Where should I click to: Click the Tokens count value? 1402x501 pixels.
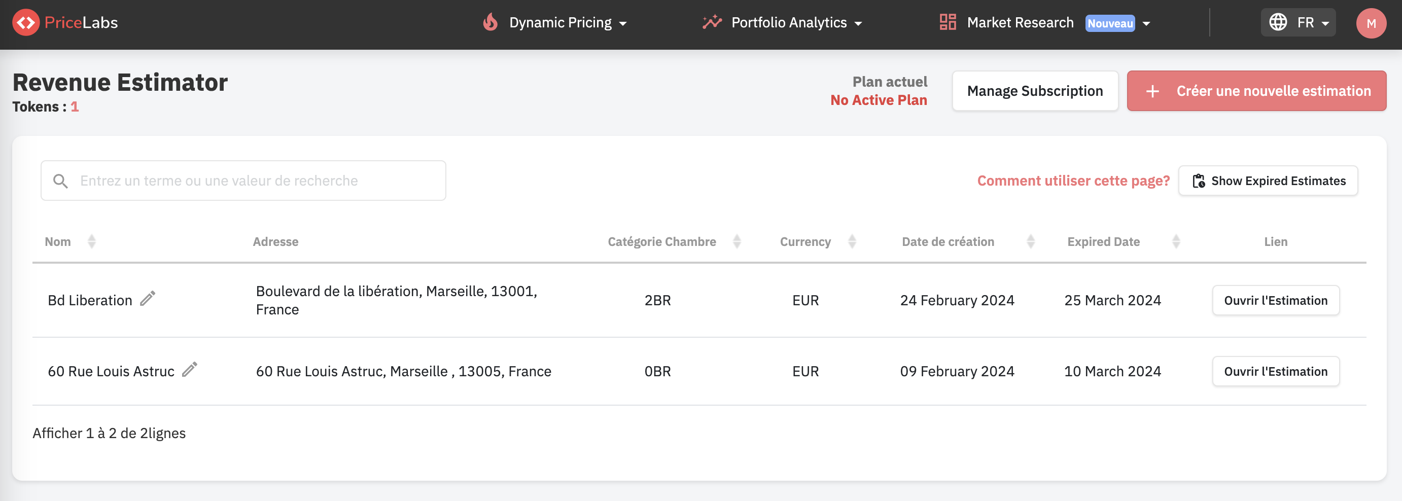75,106
